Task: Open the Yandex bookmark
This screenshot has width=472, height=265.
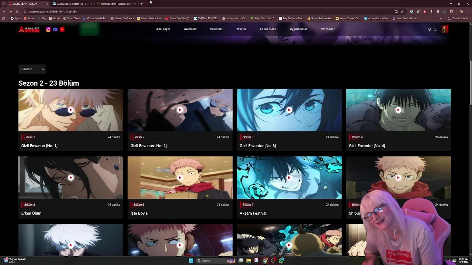Action: 29,18
